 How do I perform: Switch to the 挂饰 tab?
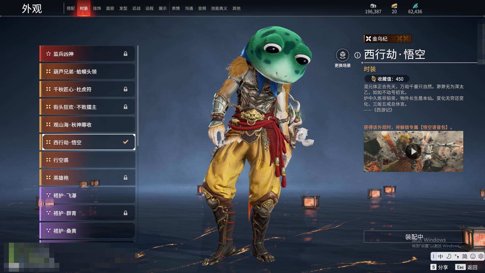click(x=97, y=8)
